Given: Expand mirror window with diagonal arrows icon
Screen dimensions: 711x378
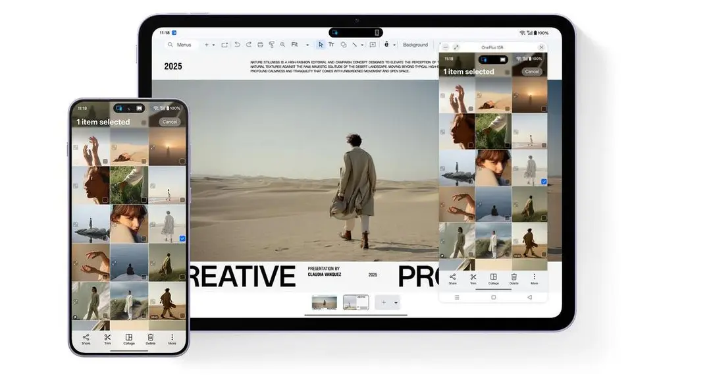Looking at the screenshot, I should pos(456,47).
